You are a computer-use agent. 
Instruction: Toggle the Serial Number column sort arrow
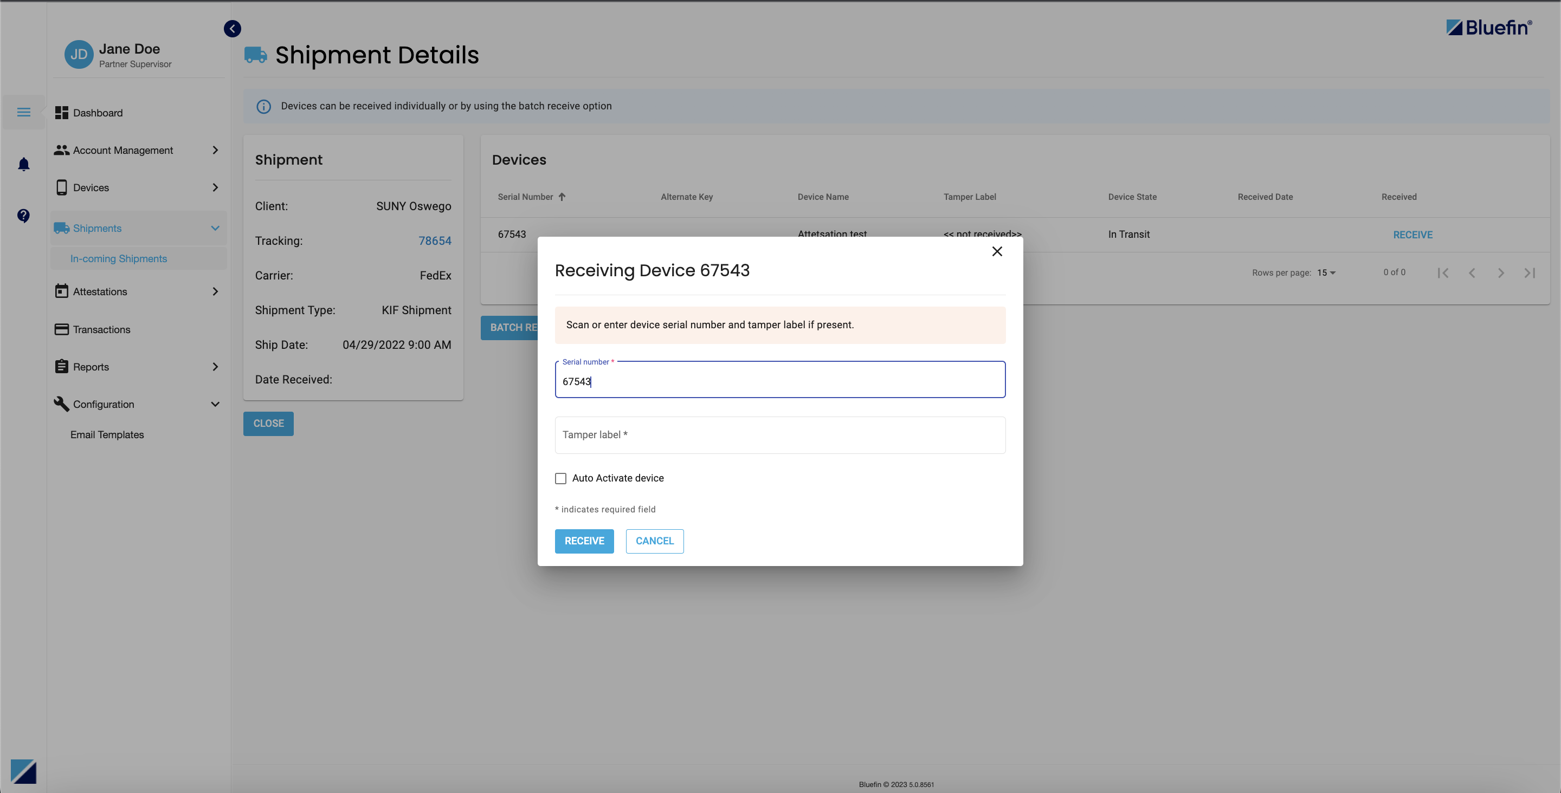(x=562, y=196)
